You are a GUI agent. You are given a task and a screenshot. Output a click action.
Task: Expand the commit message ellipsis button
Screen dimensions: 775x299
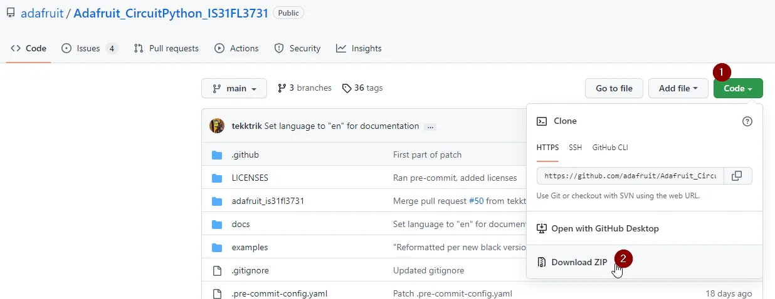[x=430, y=126]
